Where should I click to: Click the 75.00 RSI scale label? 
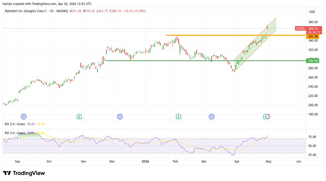coord(312,137)
